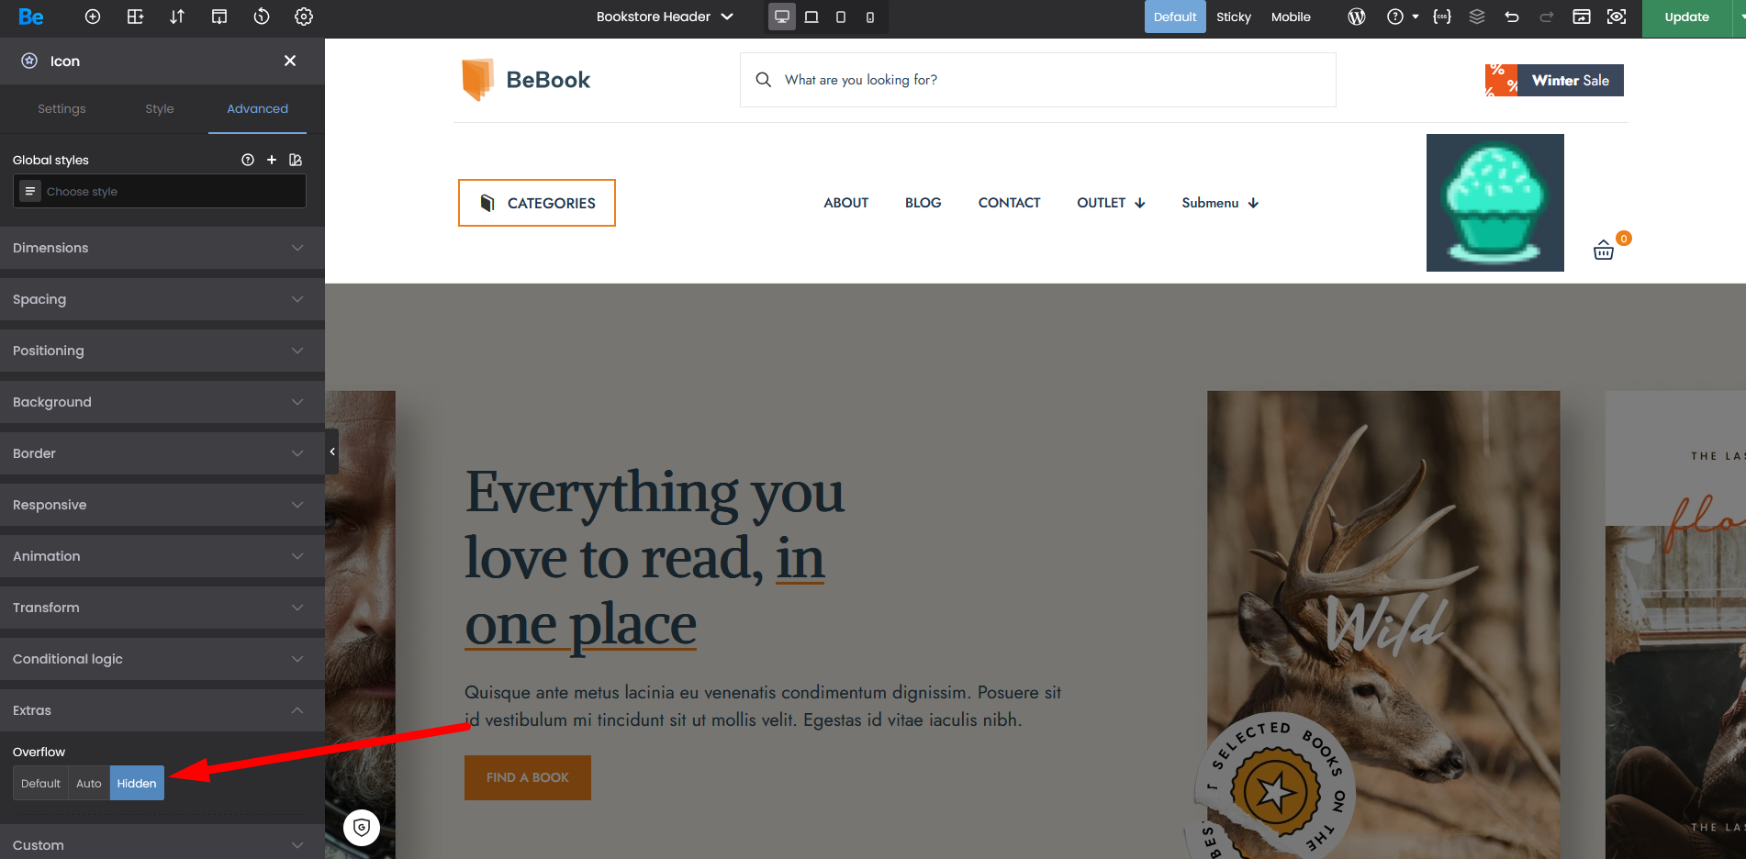Set Overflow to Auto

point(89,783)
